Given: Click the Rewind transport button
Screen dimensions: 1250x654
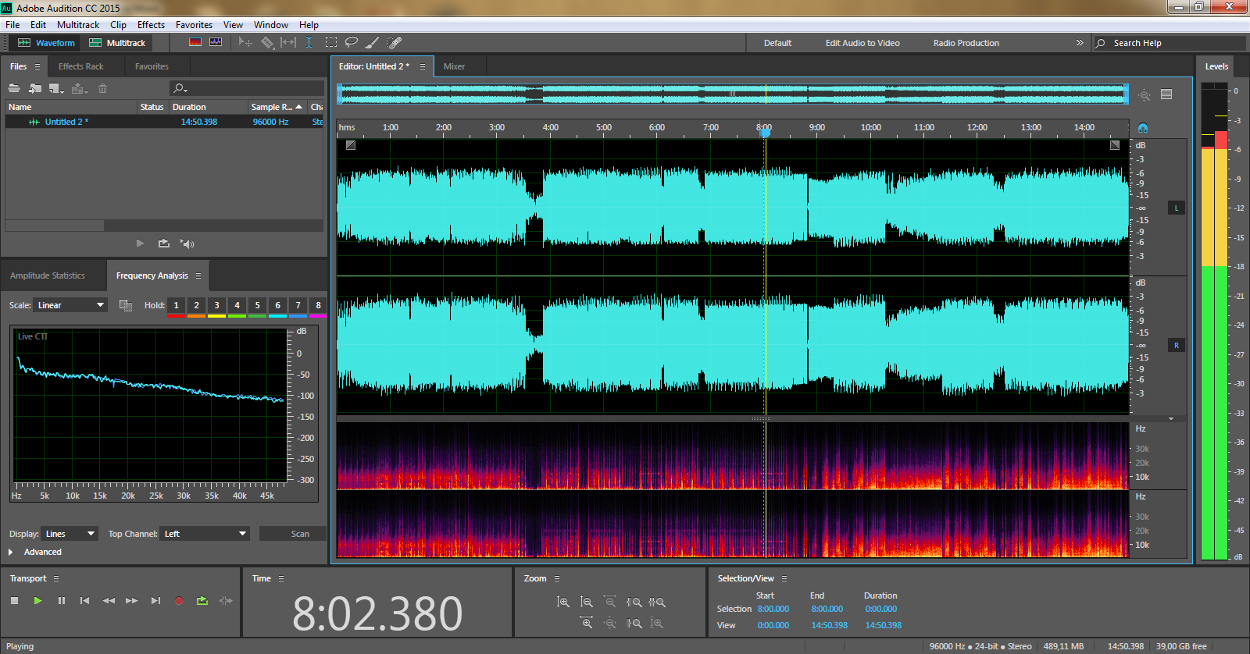Looking at the screenshot, I should tap(109, 600).
